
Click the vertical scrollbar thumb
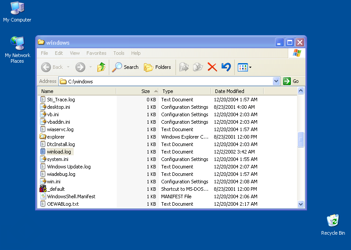tap(301, 139)
